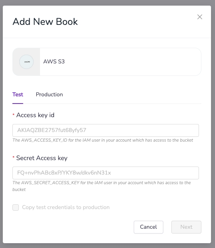Click the gray panel behind the AWS S3 logo
This screenshot has width=215, height=248.
[16, 62]
